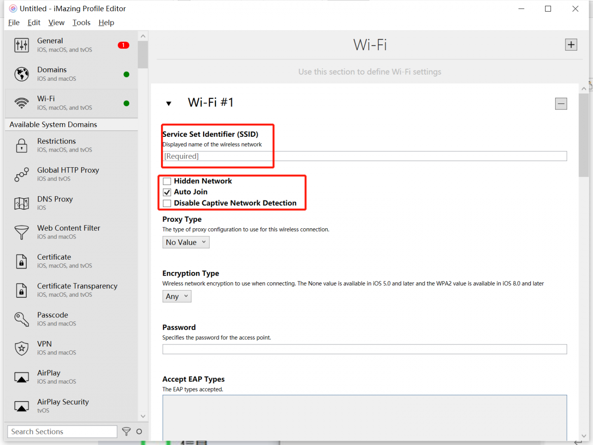Collapse the Wi-Fi #1 disclosure triangle

(168, 103)
